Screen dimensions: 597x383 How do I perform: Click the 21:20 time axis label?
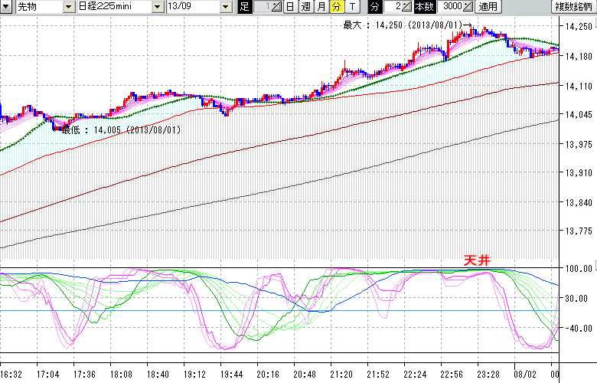click(341, 375)
